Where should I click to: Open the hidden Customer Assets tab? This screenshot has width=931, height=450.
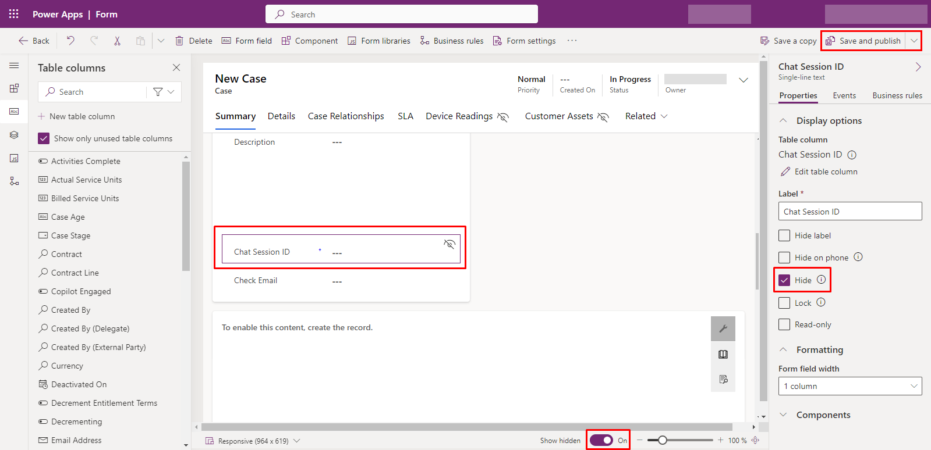(567, 116)
